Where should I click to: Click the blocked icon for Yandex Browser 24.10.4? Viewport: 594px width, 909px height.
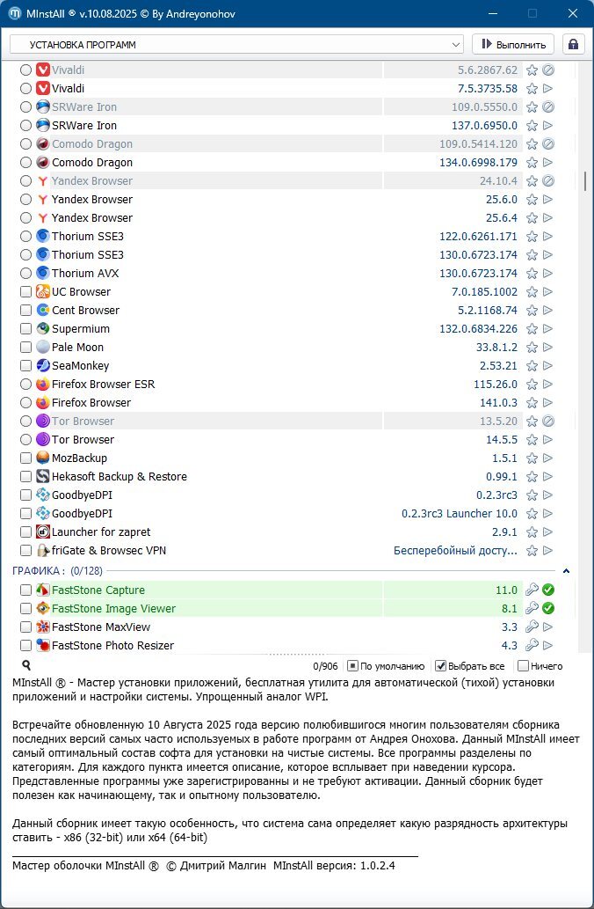coord(548,181)
